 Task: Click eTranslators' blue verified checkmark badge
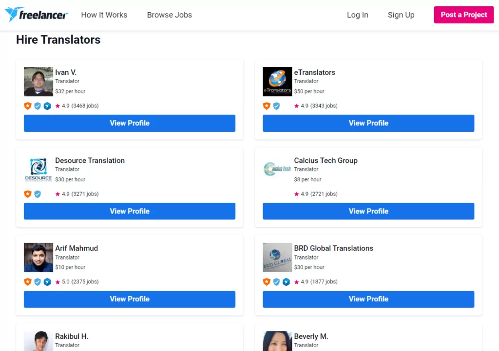click(x=277, y=105)
